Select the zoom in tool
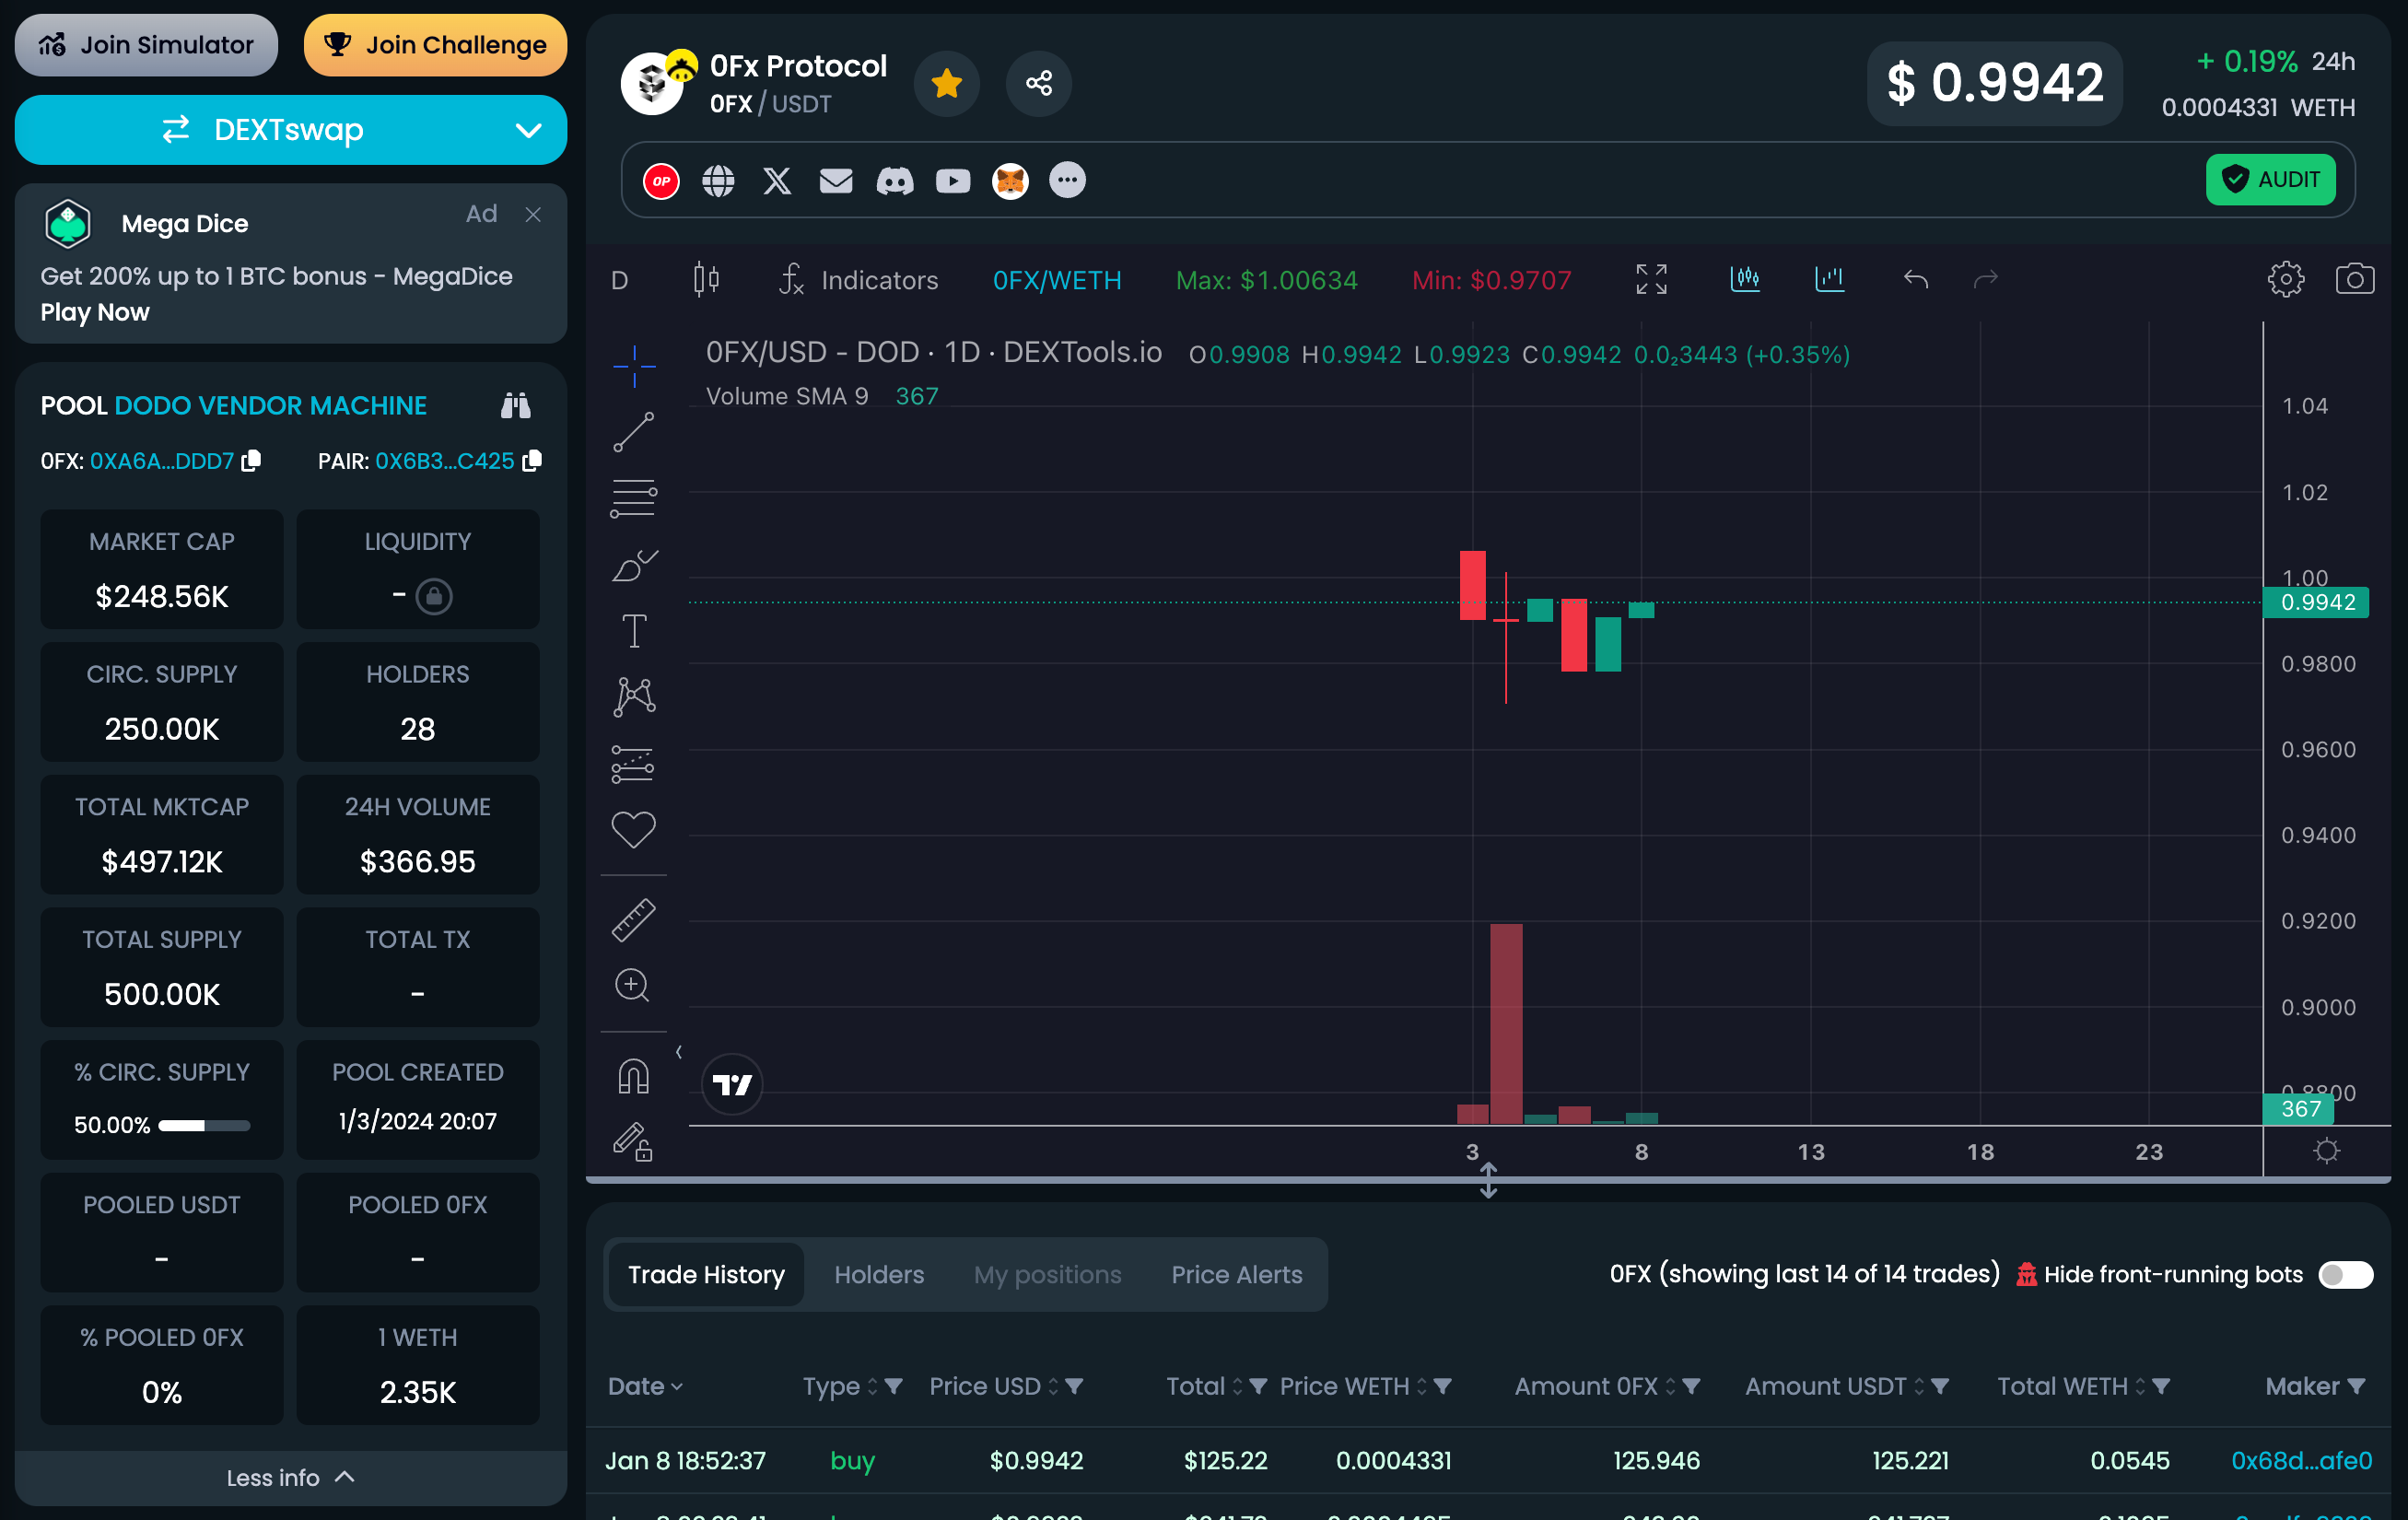Viewport: 2408px width, 1520px height. (x=632, y=986)
